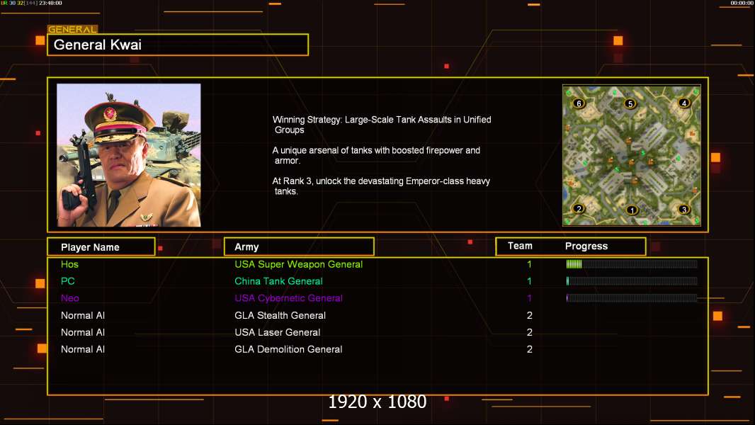Screen dimensions: 755x425
Task: Click the Winning Strategy description text
Action: click(382, 125)
